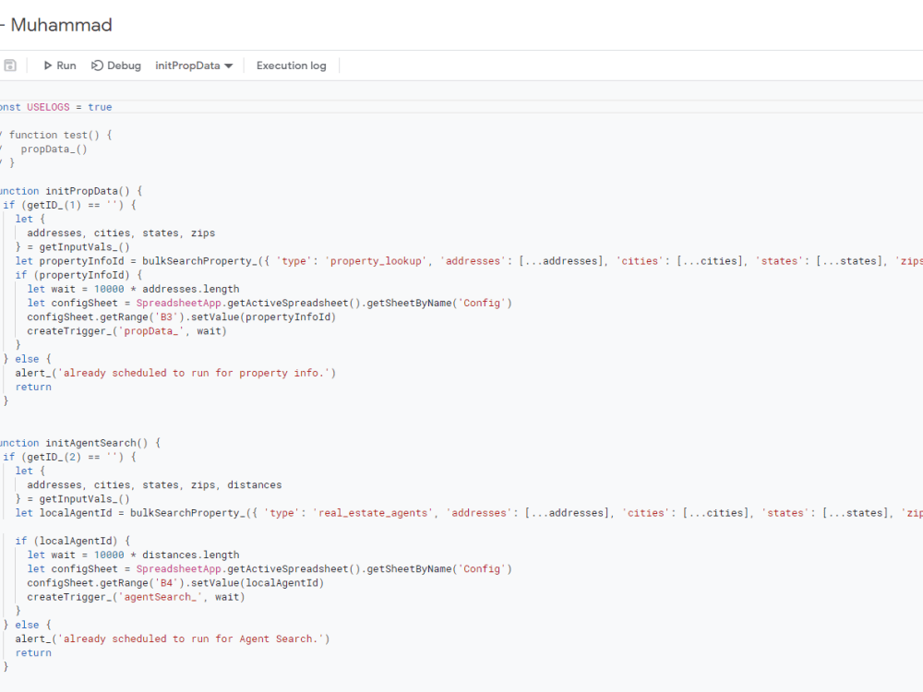
Task: Collapse the propData_() commented line fold
Action: (5, 149)
